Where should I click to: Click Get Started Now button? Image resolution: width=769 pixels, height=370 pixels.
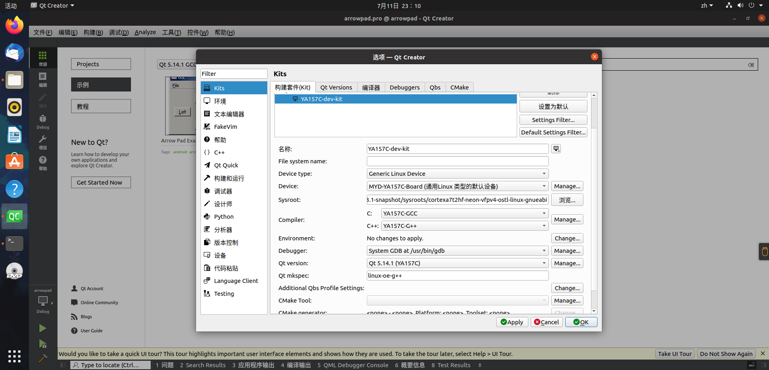coord(101,183)
